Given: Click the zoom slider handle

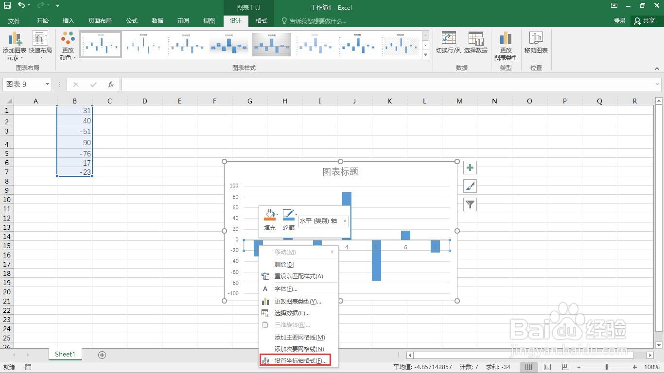Looking at the screenshot, I should pos(606,367).
